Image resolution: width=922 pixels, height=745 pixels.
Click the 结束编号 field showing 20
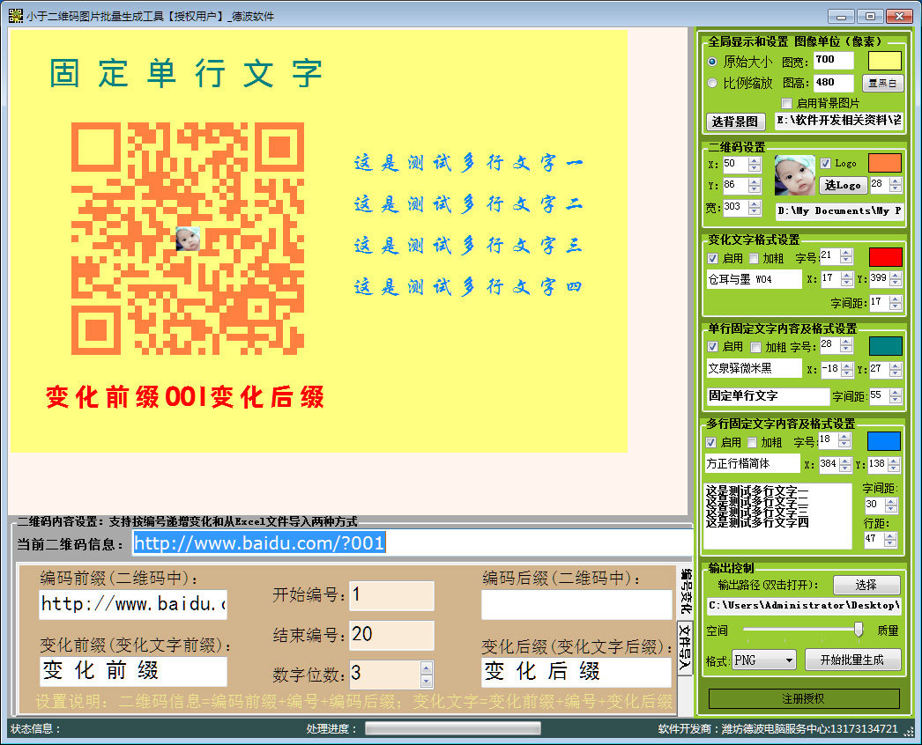click(391, 635)
